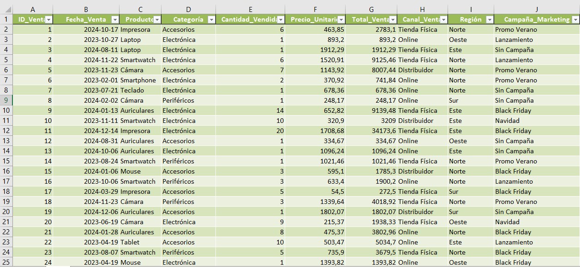
Task: Open the Canal_Venta filter dropdown
Action: [443, 19]
